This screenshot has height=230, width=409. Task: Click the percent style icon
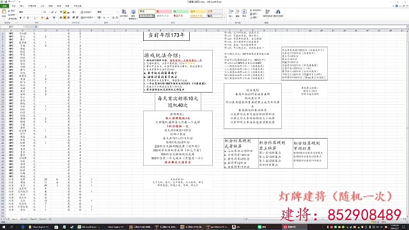[x=104, y=18]
